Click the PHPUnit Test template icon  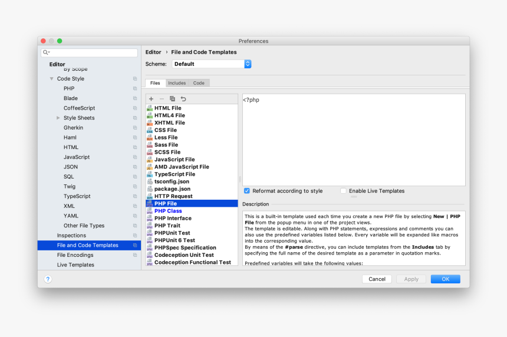click(150, 233)
